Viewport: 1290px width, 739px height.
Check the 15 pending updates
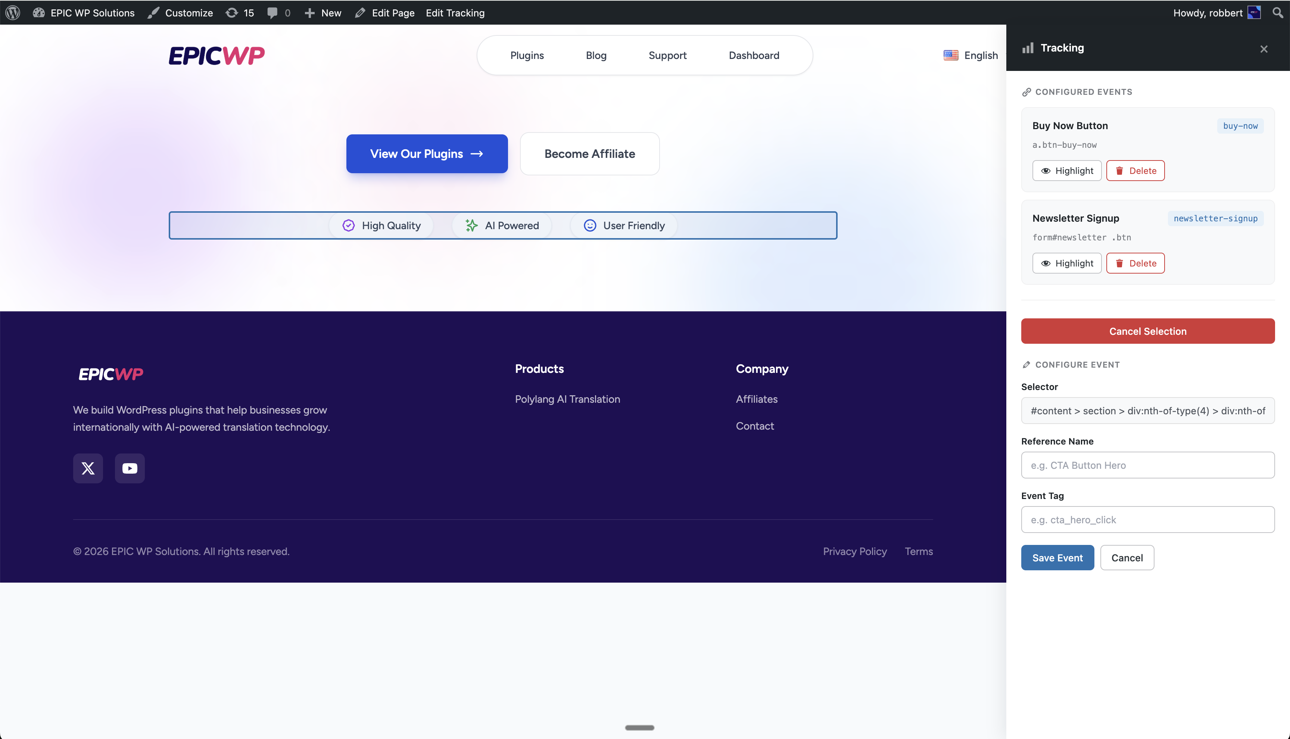point(240,13)
